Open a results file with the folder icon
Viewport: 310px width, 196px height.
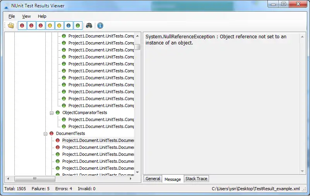coord(11,26)
